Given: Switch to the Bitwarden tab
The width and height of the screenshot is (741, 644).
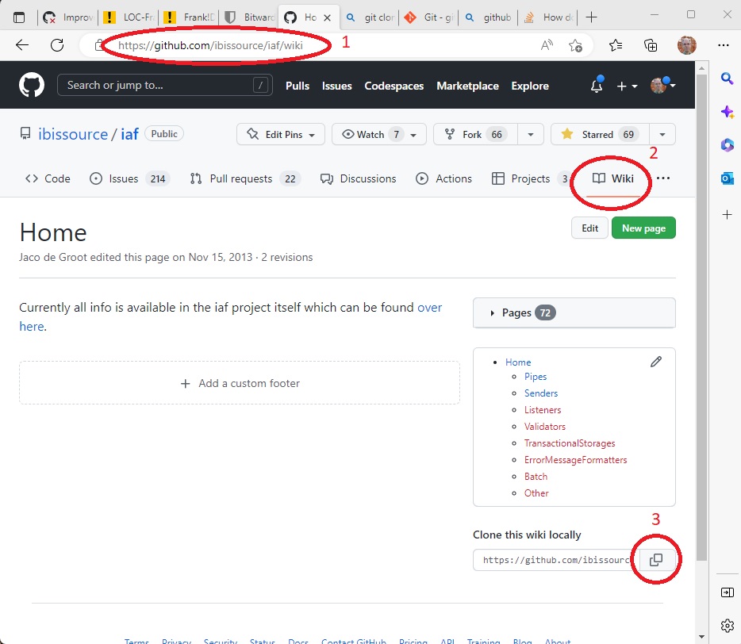Looking at the screenshot, I should pyautogui.click(x=249, y=17).
